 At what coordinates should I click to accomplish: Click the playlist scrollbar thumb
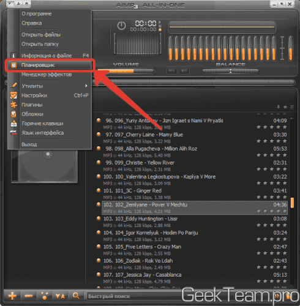click(293, 203)
